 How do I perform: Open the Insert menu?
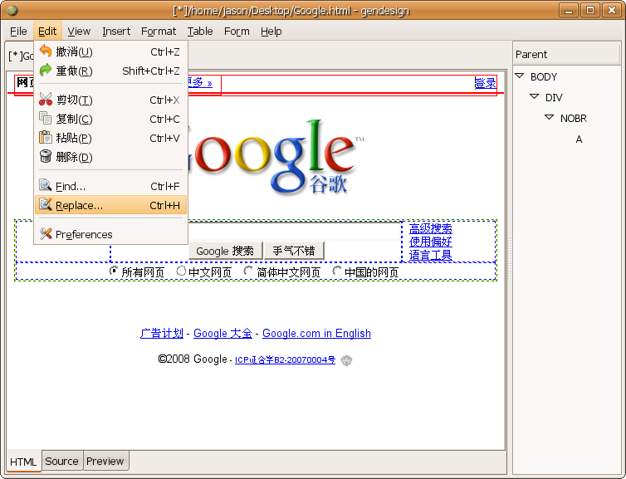116,32
